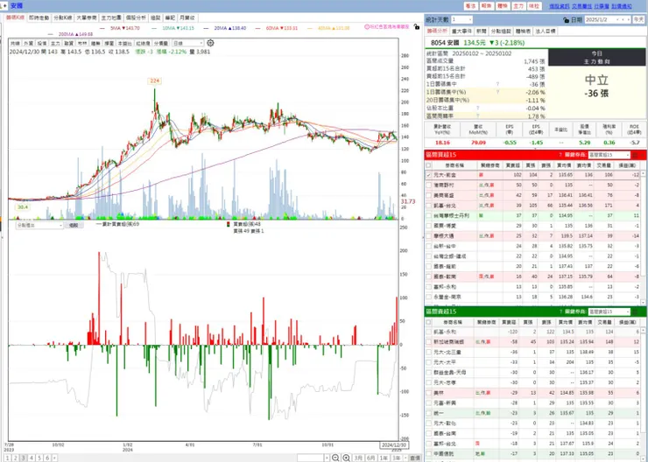The image size is (648, 462).
Task: Check the box for the 國泰-敦南 row
Action: click(428, 276)
